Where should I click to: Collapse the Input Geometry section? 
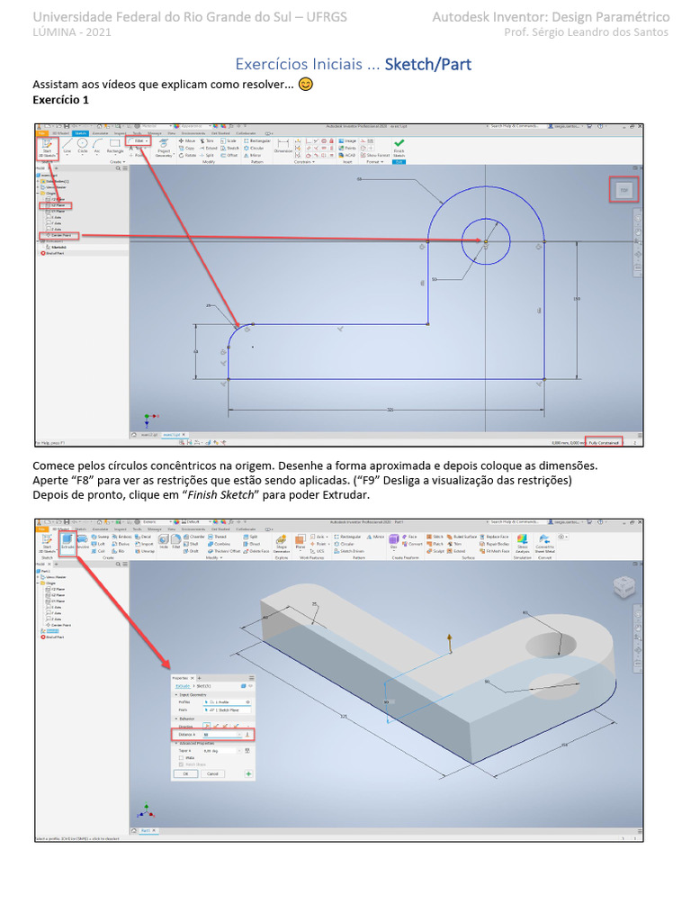(176, 694)
